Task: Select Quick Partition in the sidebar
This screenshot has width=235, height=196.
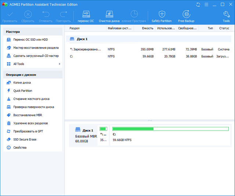Action: [22, 91]
